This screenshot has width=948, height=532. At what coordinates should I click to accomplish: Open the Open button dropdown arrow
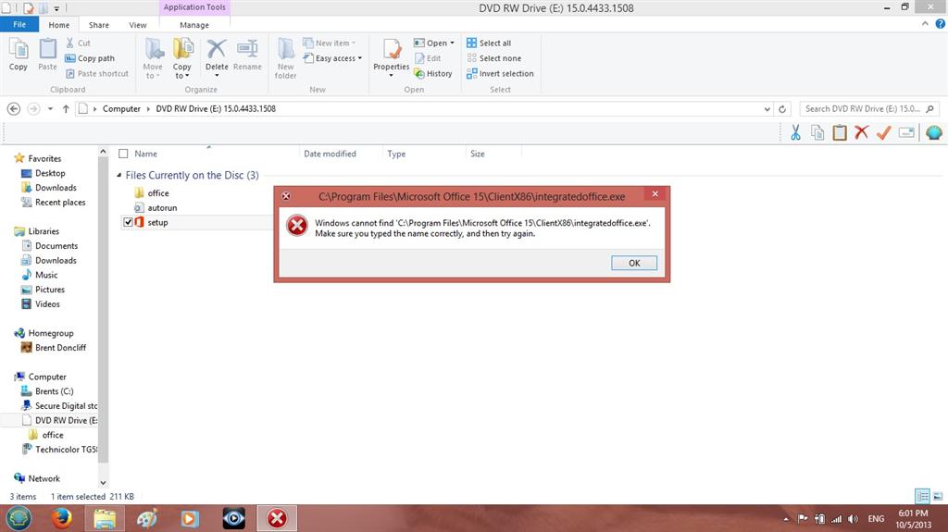pyautogui.click(x=452, y=43)
